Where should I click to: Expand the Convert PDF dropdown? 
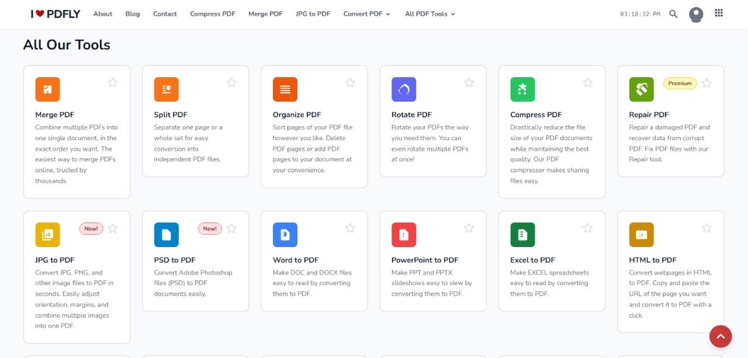pyautogui.click(x=366, y=14)
